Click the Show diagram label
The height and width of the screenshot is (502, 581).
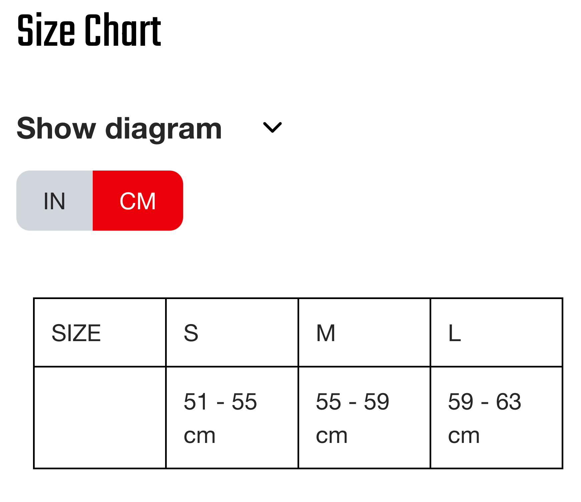[x=119, y=129]
